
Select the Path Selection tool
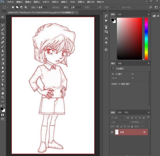[x=3, y=85]
